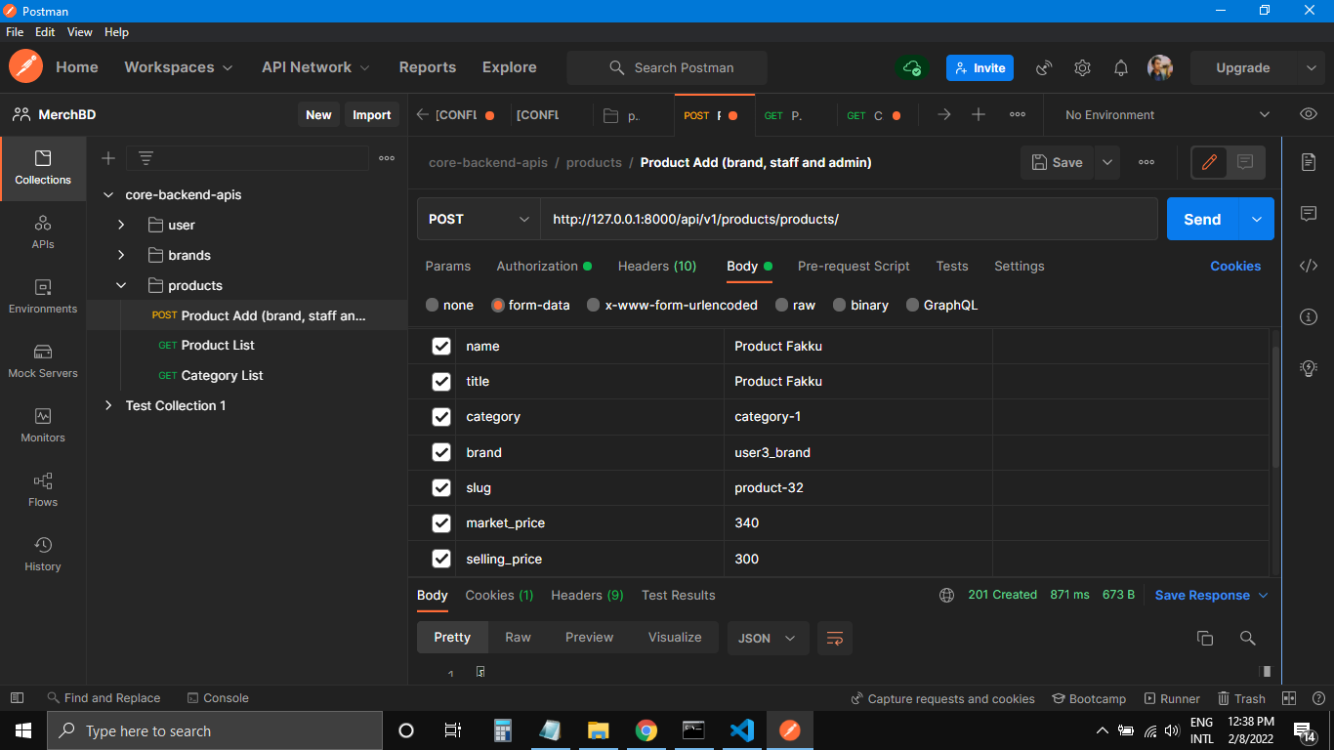The height and width of the screenshot is (750, 1334).
Task: Open the request info icon
Action: click(1309, 316)
